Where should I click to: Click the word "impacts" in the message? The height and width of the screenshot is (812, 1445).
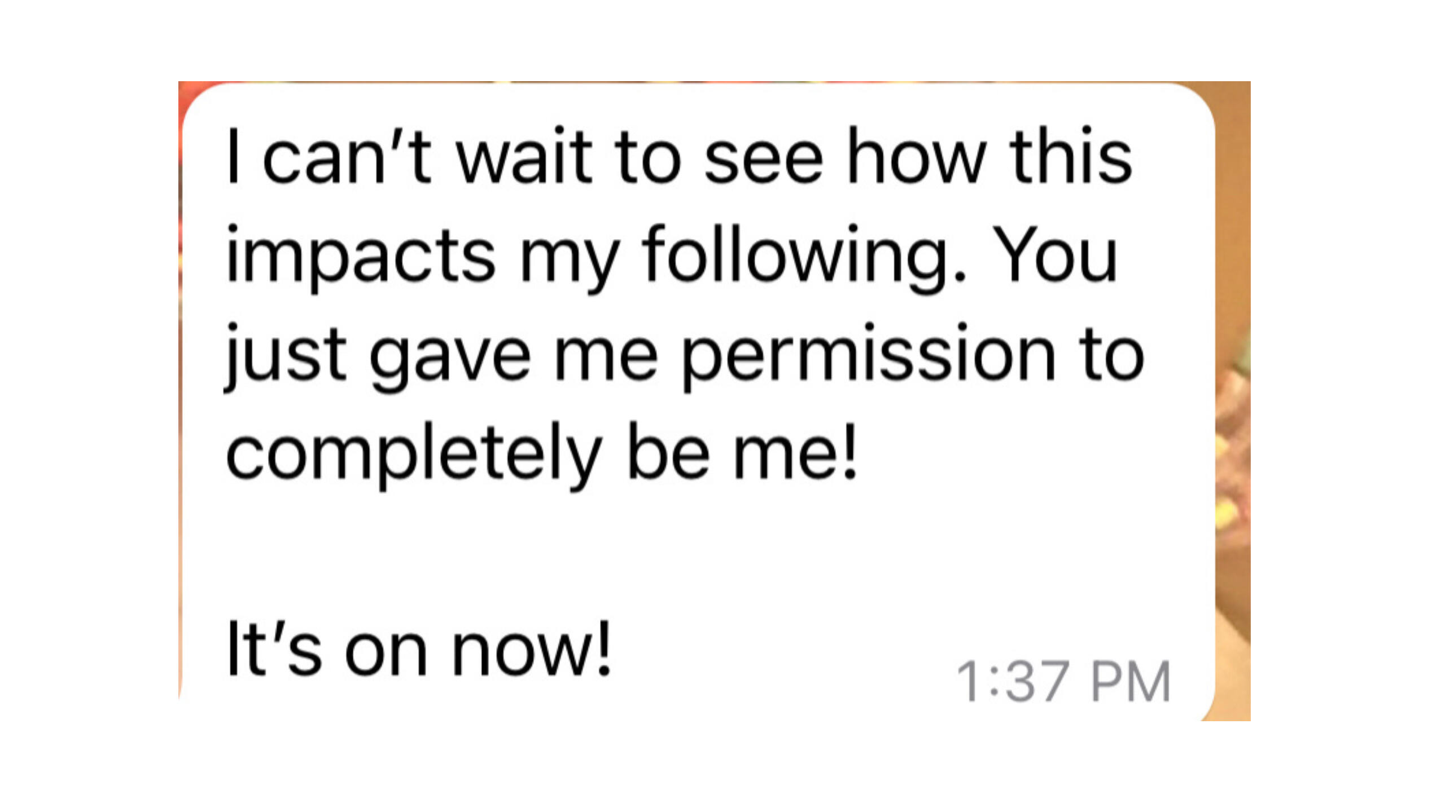coord(360,257)
